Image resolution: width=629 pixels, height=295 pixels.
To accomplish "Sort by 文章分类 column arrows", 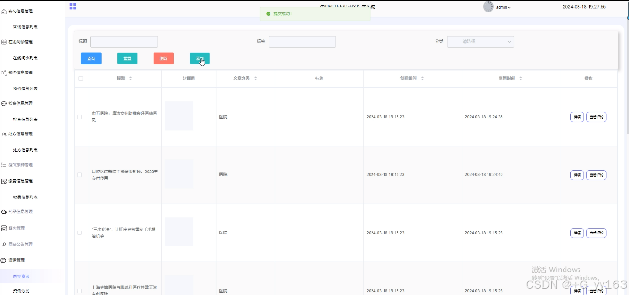I will tap(255, 78).
